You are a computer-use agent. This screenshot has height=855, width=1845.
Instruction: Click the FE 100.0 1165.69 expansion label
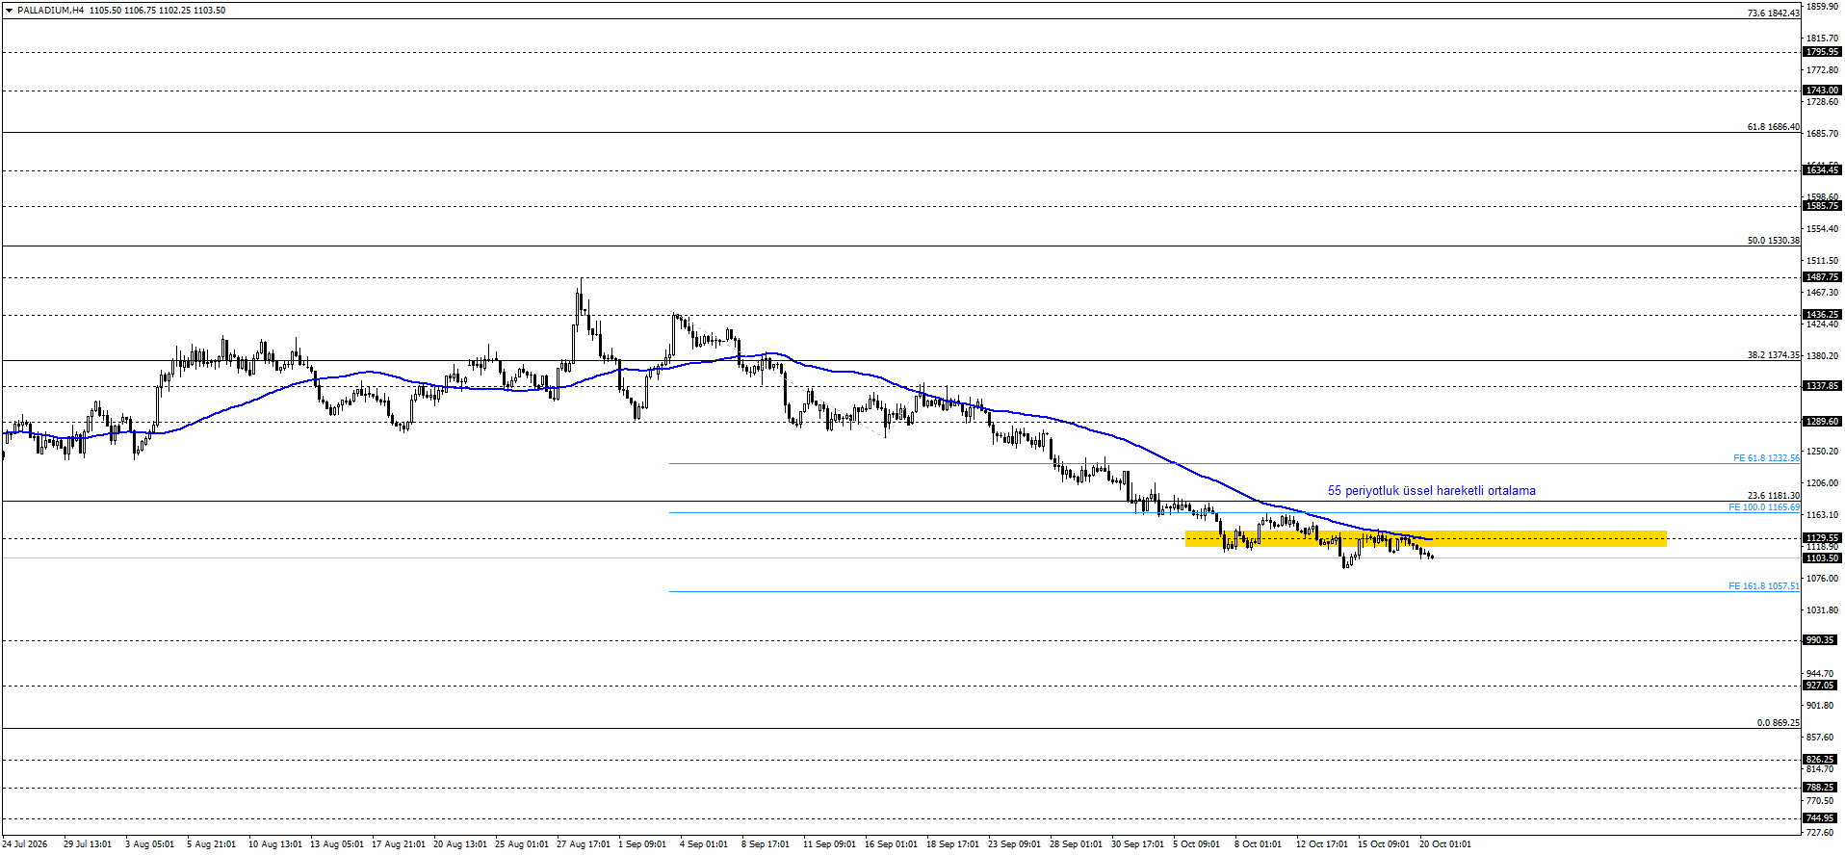pyautogui.click(x=1763, y=507)
